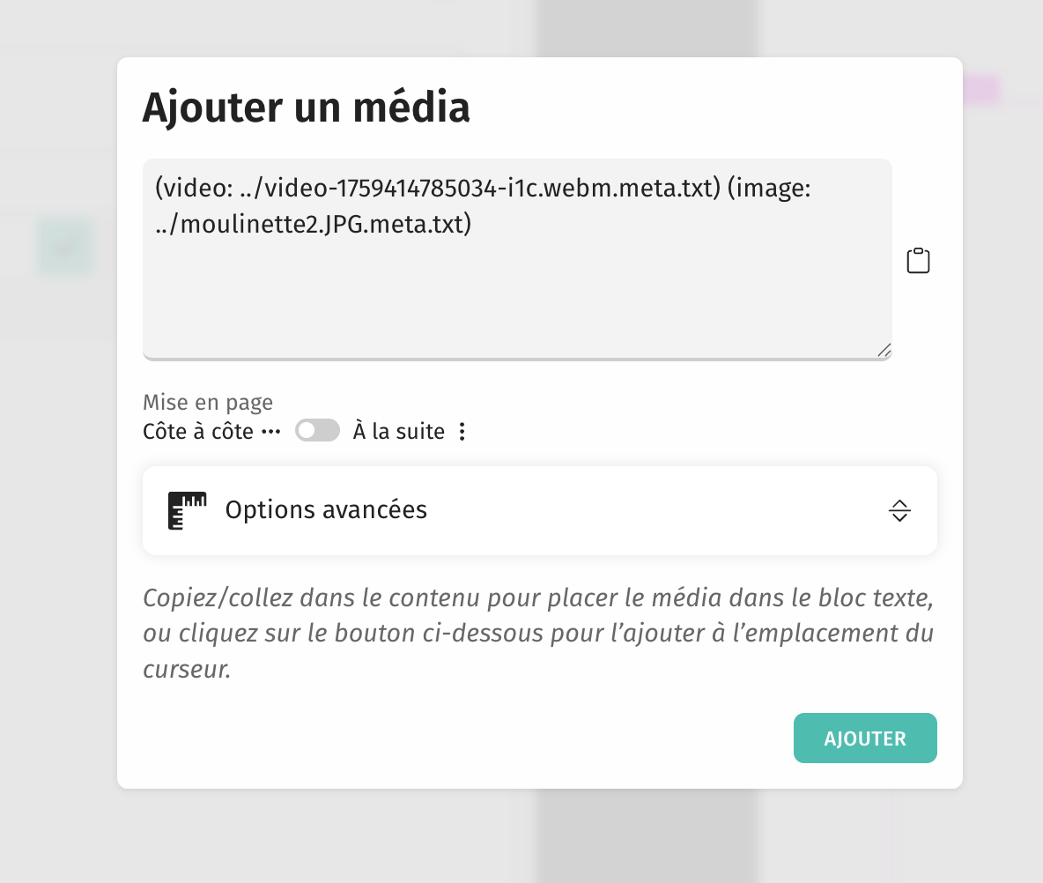Select the Côte à côte layout label
The height and width of the screenshot is (883, 1043).
point(198,432)
